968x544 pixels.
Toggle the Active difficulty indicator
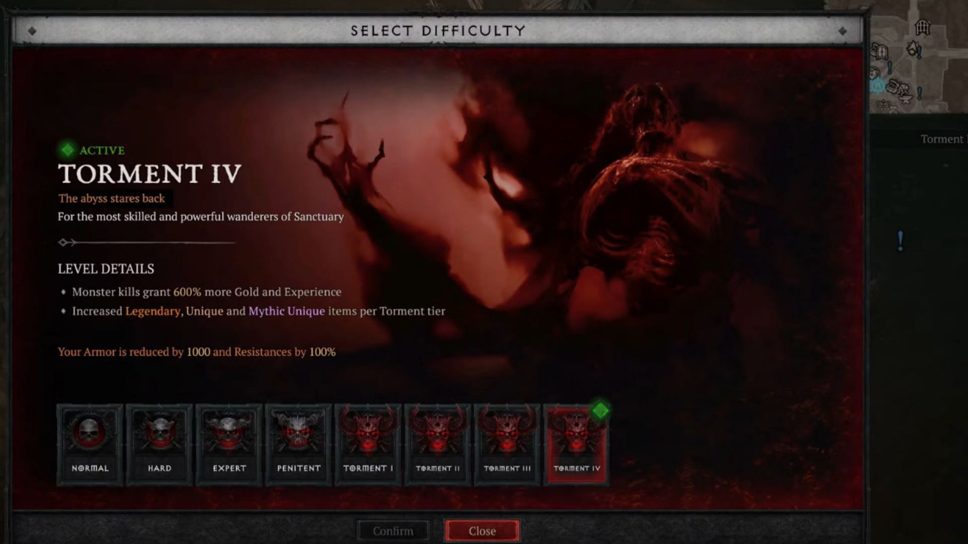coord(67,150)
